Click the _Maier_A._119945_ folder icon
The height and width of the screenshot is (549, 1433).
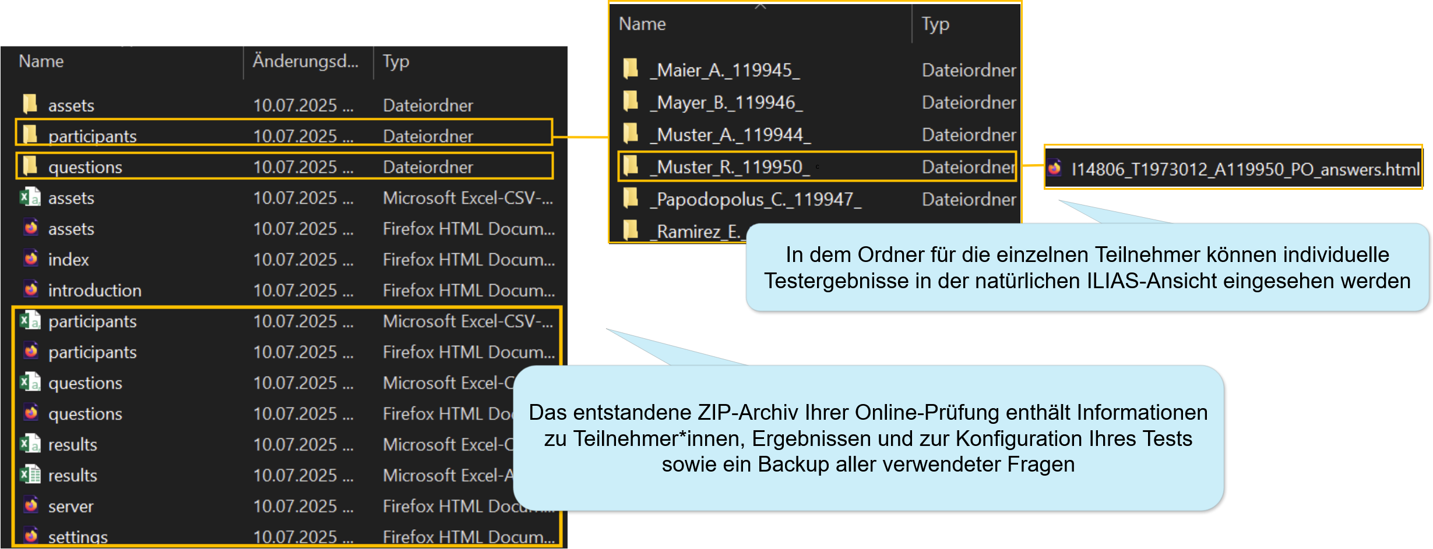point(631,69)
